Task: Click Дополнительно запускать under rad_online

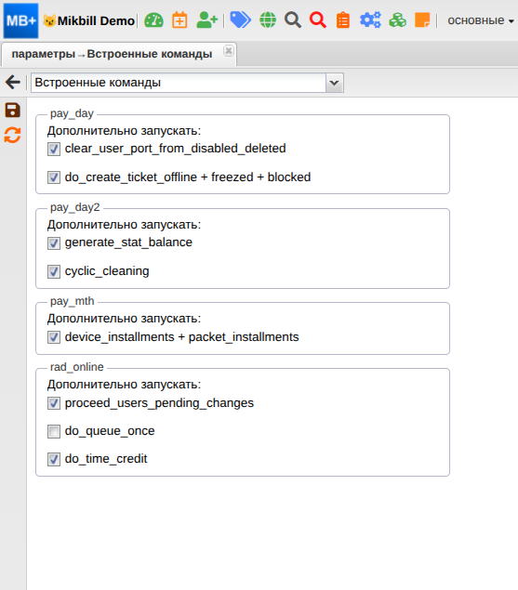Action: point(124,385)
